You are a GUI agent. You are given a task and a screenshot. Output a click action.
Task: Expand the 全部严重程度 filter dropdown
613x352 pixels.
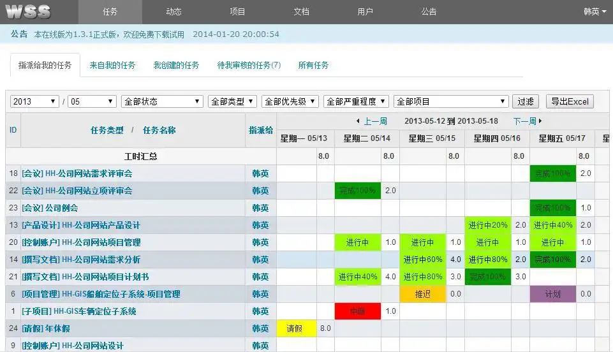point(356,101)
